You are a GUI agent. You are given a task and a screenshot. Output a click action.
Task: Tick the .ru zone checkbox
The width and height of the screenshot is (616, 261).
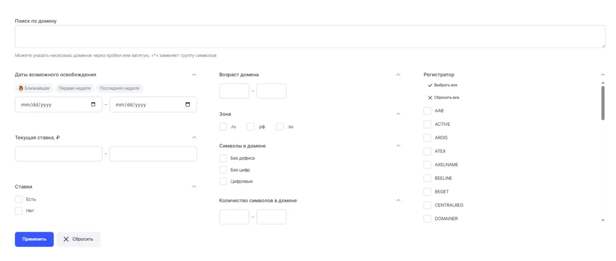[x=223, y=127]
